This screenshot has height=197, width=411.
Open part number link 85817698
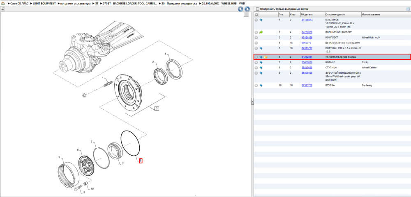coord(307,68)
